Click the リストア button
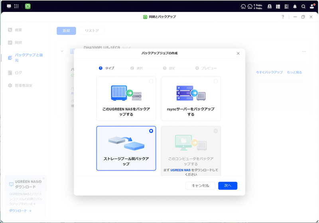This screenshot has width=319, height=223. pos(92,31)
